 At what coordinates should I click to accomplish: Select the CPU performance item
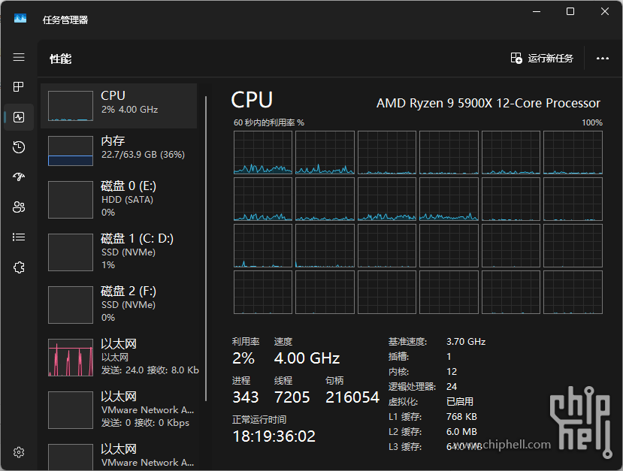tap(120, 106)
